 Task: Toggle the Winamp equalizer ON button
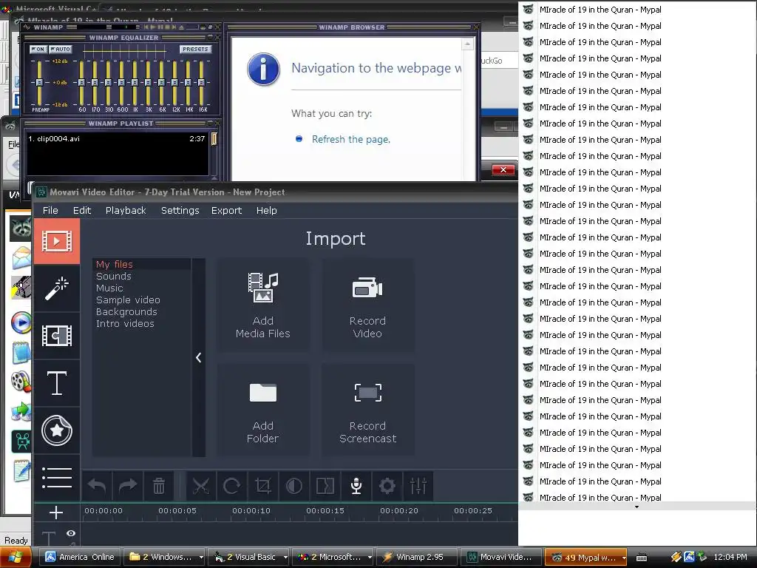tap(38, 50)
